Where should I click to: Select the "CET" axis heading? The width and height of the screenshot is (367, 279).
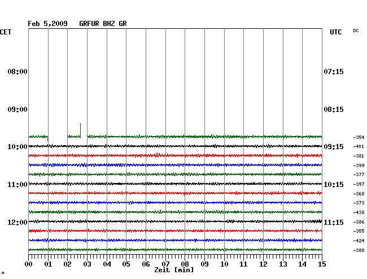[6, 32]
